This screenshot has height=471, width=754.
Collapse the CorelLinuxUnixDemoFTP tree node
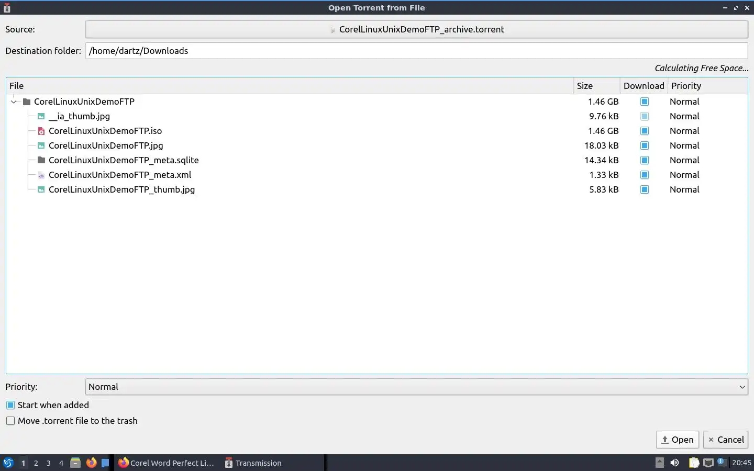14,102
